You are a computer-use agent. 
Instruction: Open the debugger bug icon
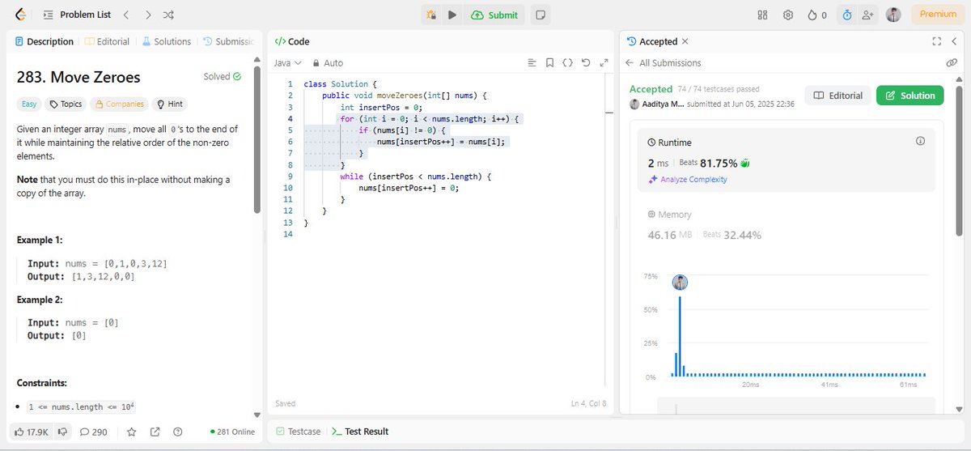click(431, 15)
